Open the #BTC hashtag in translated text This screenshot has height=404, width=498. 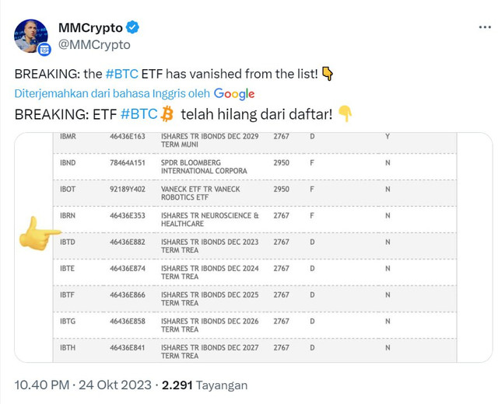point(139,114)
